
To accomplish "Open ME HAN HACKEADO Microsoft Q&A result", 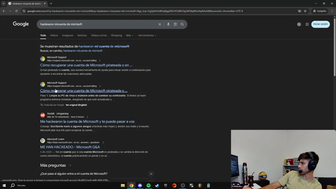I will (70, 147).
